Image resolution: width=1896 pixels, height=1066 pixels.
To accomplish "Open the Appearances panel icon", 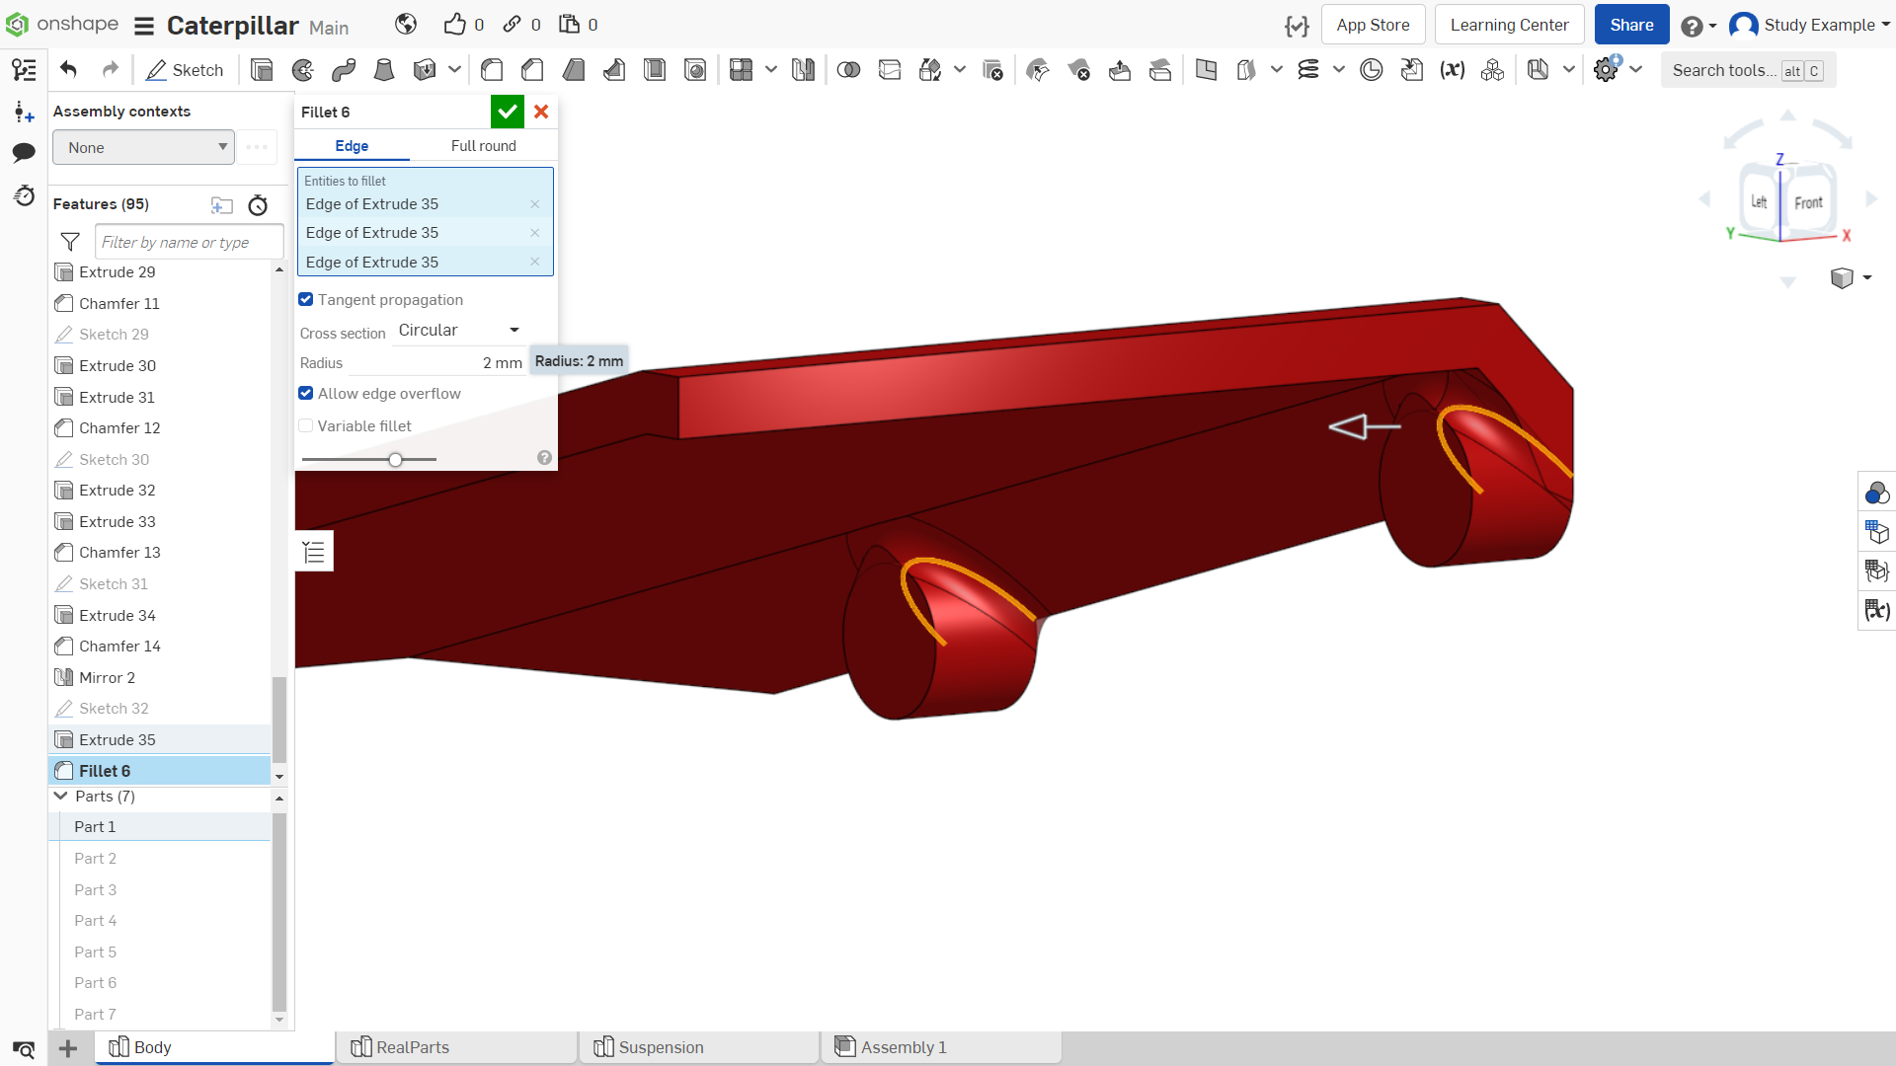I will (x=1876, y=493).
